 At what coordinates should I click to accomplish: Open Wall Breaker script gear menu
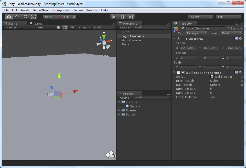point(241,72)
